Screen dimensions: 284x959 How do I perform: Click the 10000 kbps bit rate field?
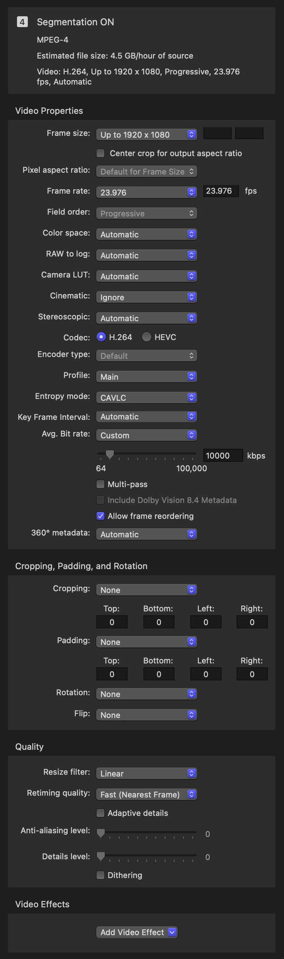coord(223,455)
